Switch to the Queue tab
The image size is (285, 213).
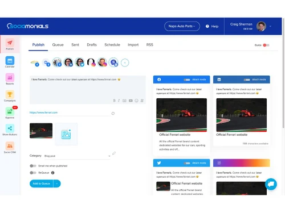58,45
